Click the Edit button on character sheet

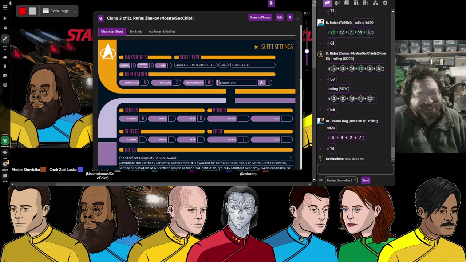280,17
